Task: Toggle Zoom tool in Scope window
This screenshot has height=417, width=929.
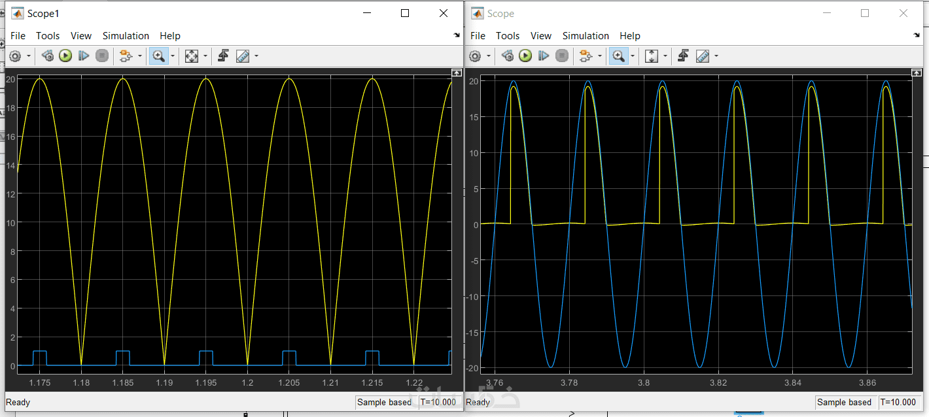Action: [618, 56]
